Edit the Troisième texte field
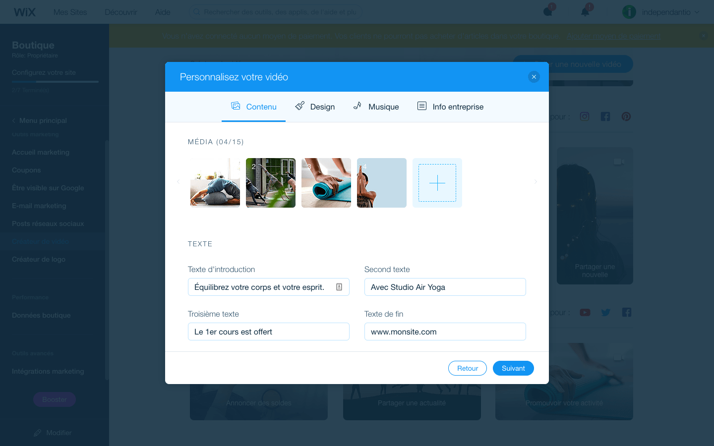Viewport: 714px width, 446px height. [269, 332]
